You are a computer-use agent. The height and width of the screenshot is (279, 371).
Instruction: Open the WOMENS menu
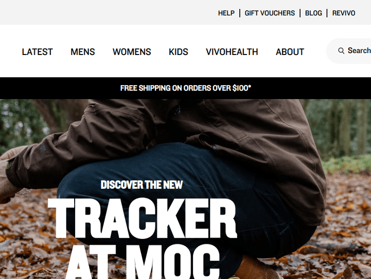click(x=132, y=52)
